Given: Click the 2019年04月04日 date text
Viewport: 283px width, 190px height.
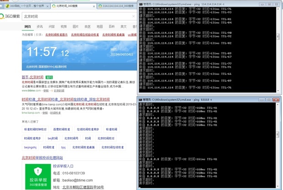Looking at the screenshot, I should coord(122,54).
